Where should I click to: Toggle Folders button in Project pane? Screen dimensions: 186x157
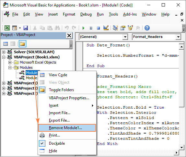[22, 44]
